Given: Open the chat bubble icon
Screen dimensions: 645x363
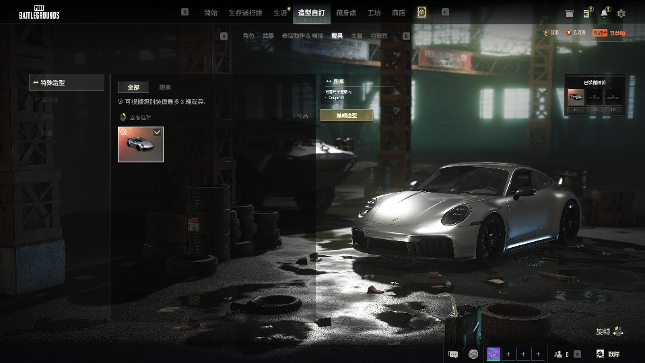Looking at the screenshot, I should (454, 354).
